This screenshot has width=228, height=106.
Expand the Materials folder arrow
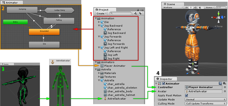click(x=99, y=73)
